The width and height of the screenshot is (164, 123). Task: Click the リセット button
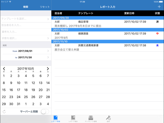click(x=45, y=7)
